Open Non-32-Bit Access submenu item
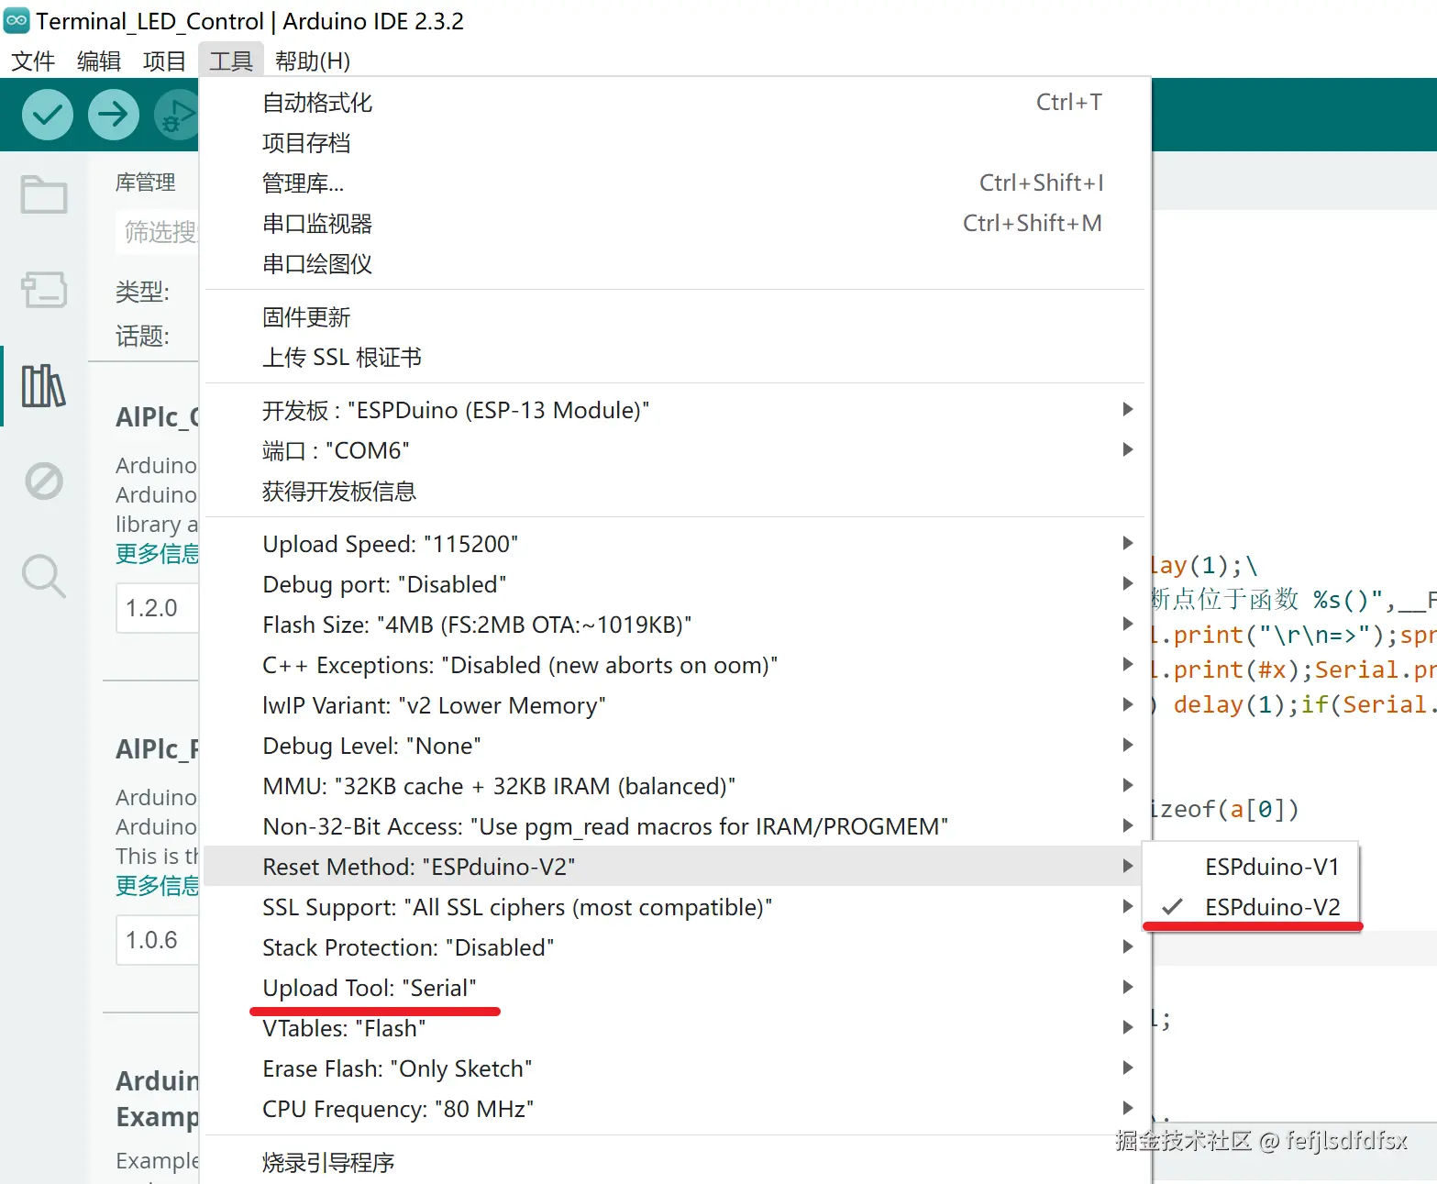Viewport: 1437px width, 1184px height. pos(675,826)
